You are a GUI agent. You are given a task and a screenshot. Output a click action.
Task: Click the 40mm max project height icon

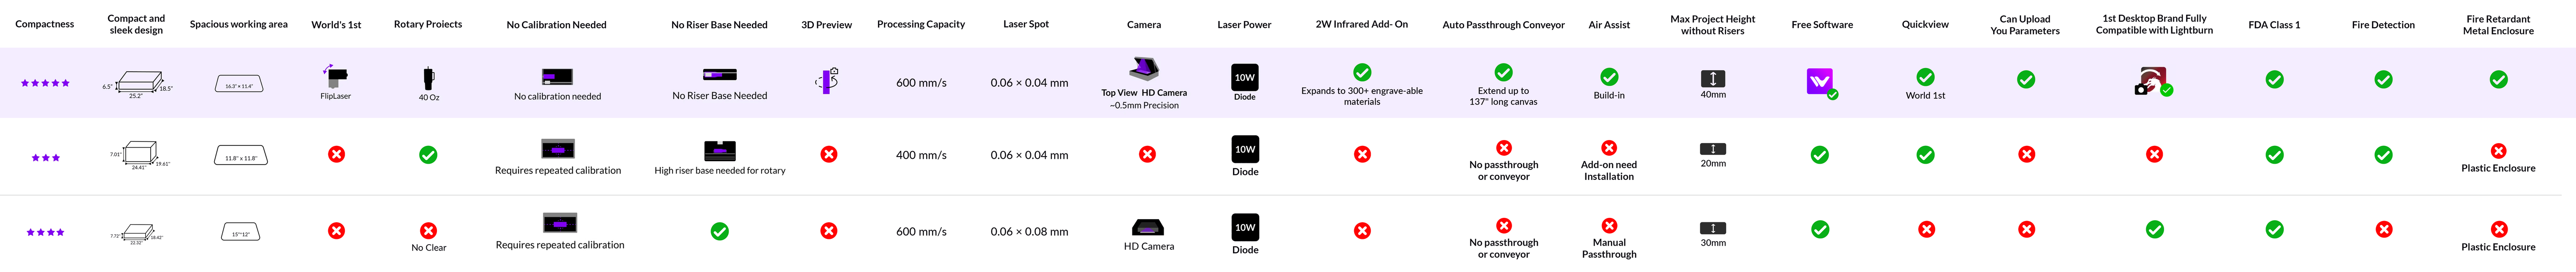[1712, 78]
